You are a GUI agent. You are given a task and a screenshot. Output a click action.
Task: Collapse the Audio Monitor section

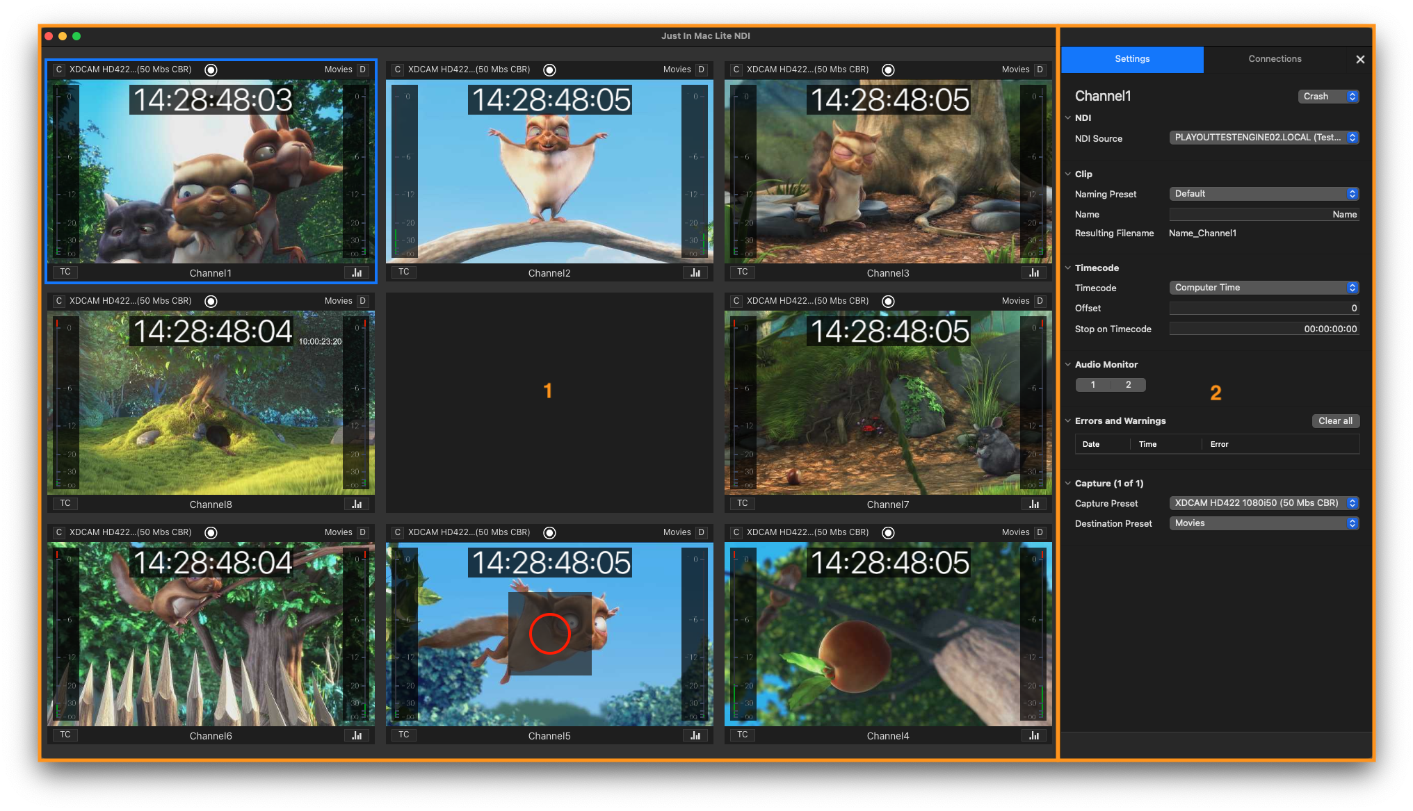coord(1068,364)
